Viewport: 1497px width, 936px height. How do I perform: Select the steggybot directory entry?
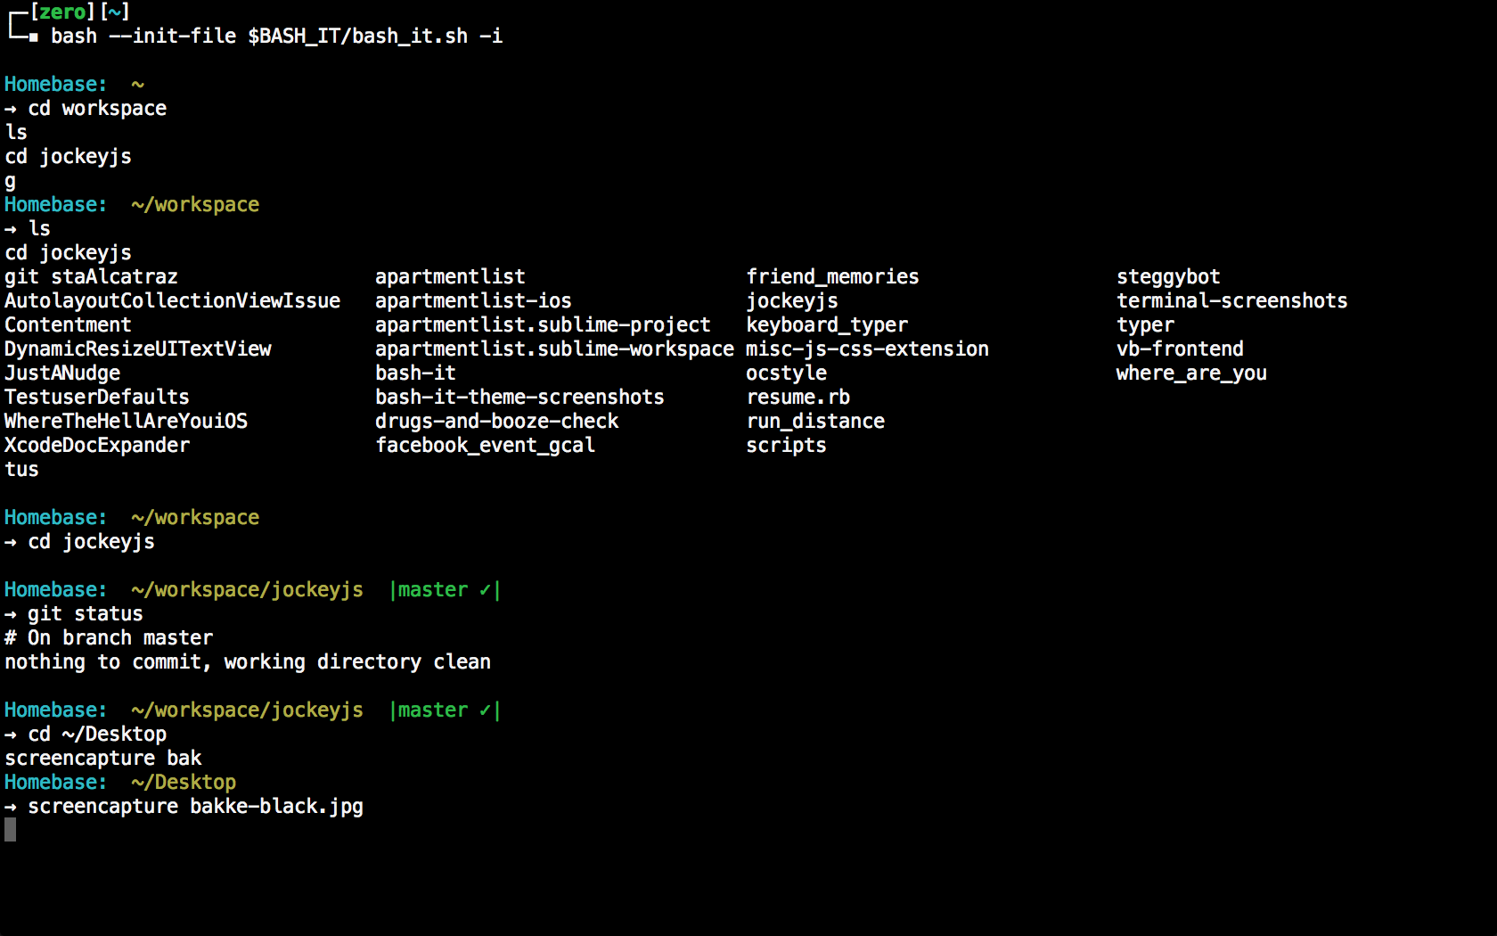(x=1168, y=276)
